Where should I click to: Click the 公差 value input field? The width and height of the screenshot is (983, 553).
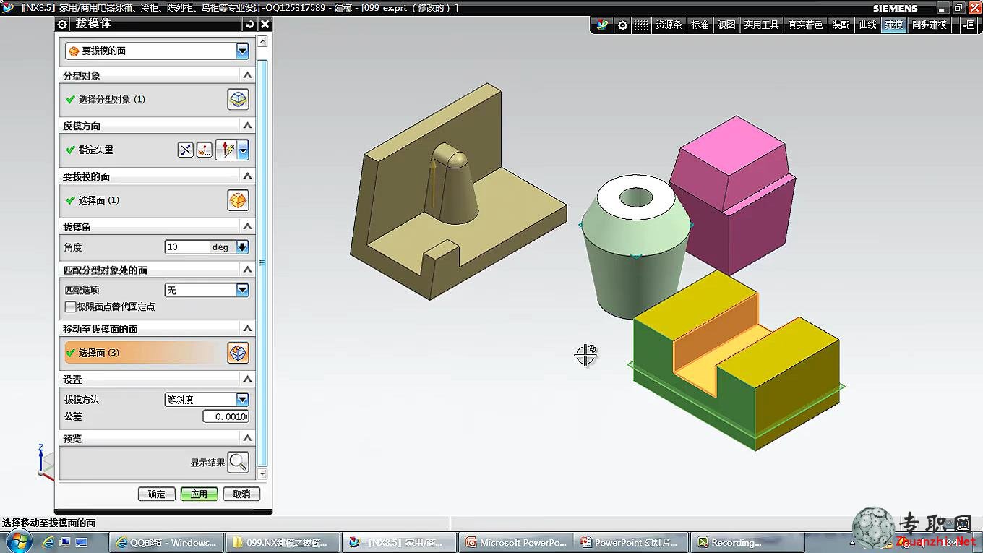point(226,416)
